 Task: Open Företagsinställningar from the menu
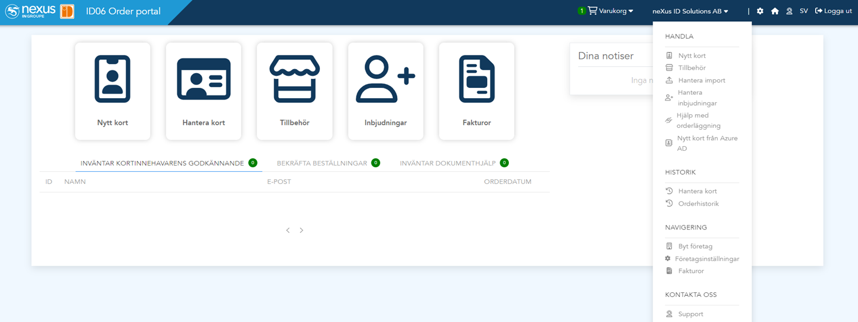[x=707, y=259]
